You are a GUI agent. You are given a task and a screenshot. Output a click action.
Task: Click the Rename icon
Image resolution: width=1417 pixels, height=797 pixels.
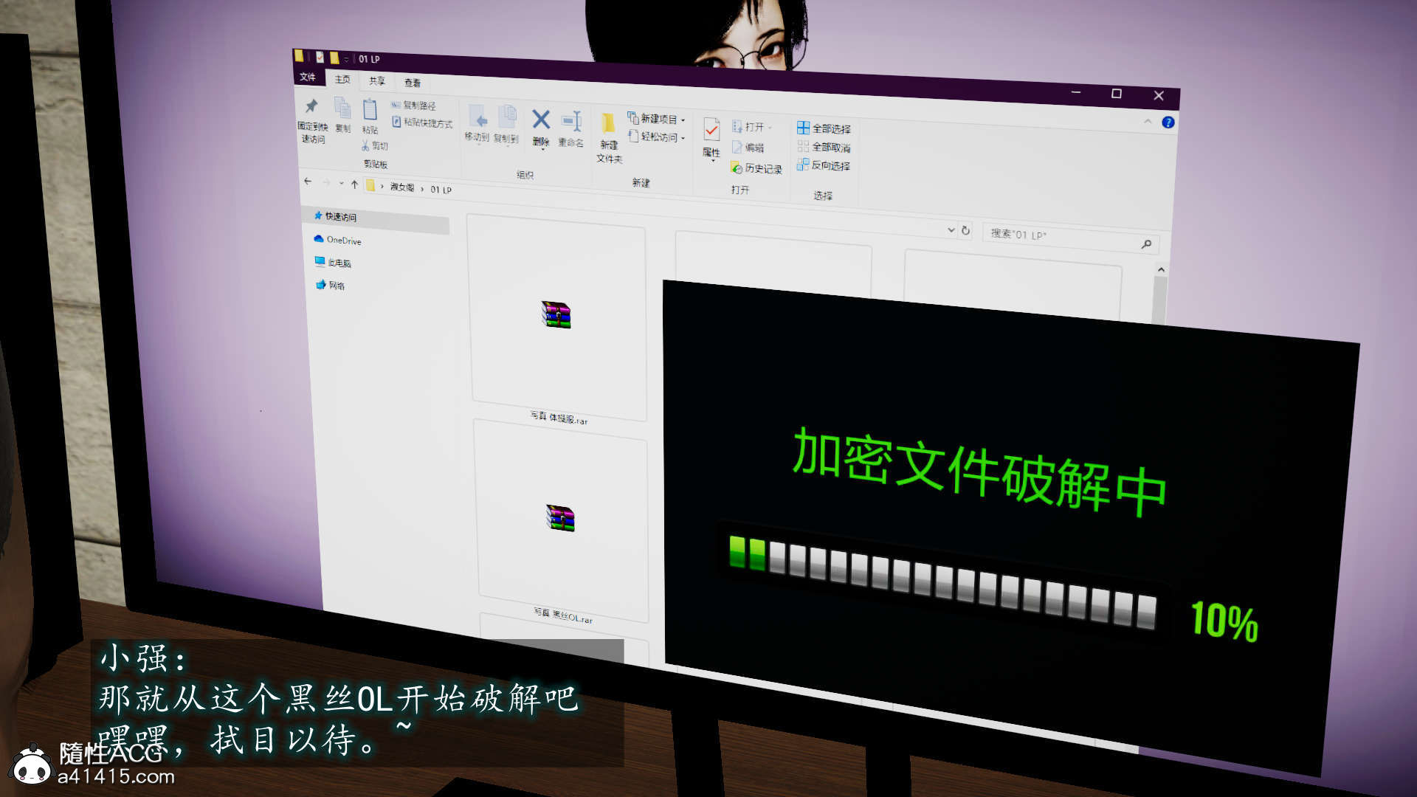571,123
